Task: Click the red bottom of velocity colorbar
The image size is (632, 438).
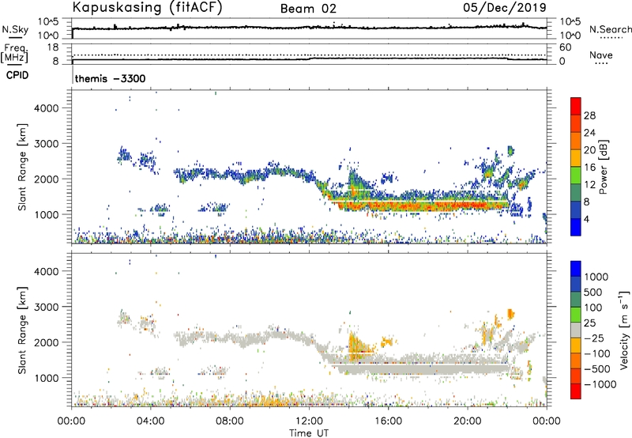Action: tap(576, 391)
